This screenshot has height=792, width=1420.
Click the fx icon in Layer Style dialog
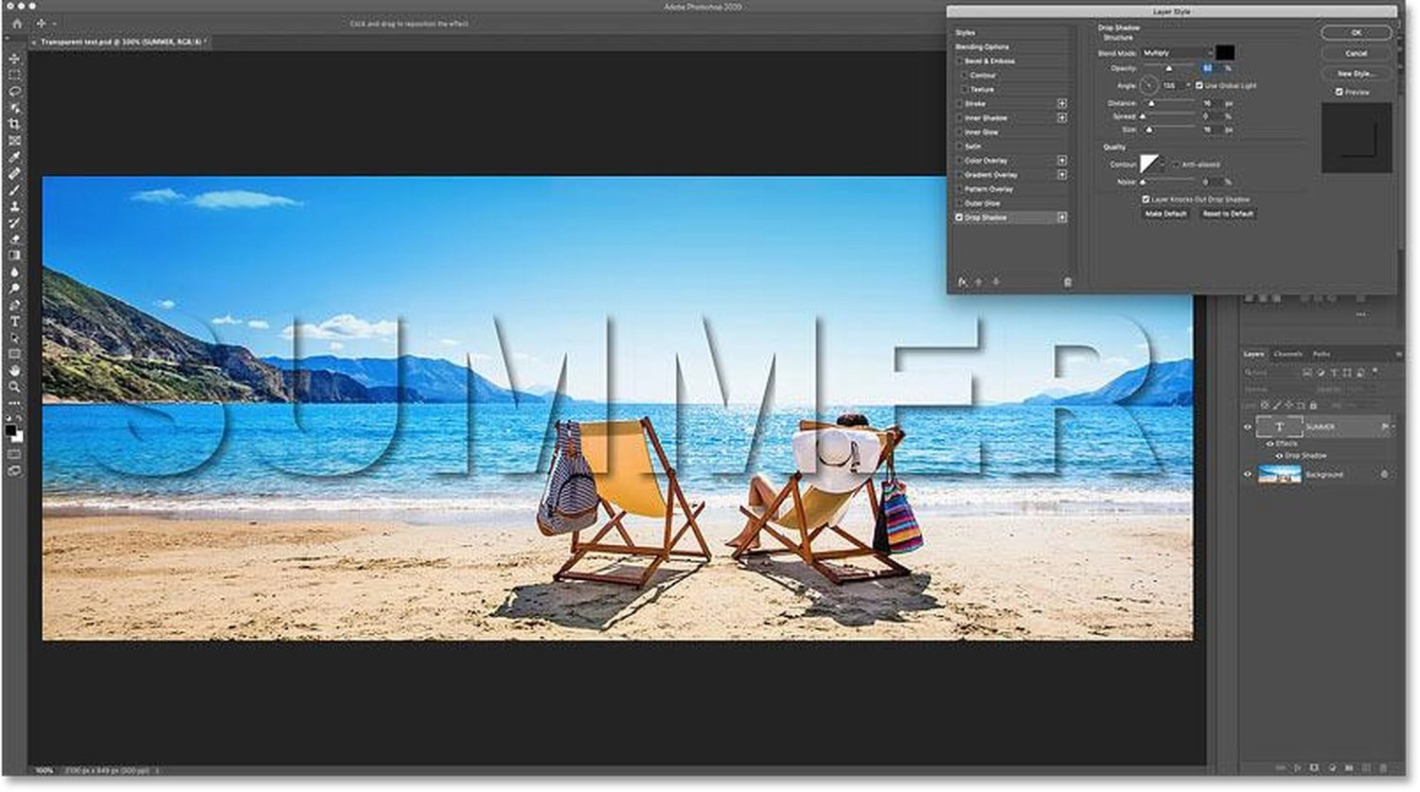[962, 282]
